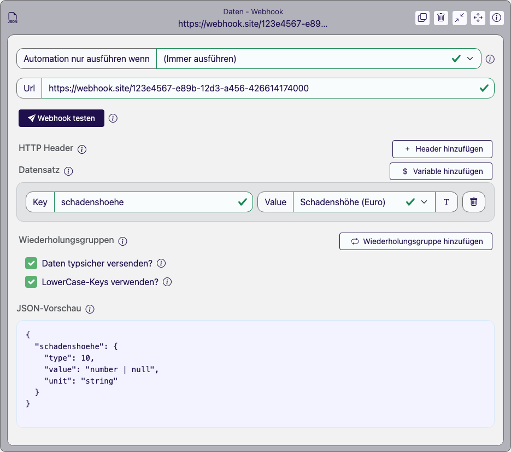Collapse the panel with the minimize arrows icon

coord(460,18)
